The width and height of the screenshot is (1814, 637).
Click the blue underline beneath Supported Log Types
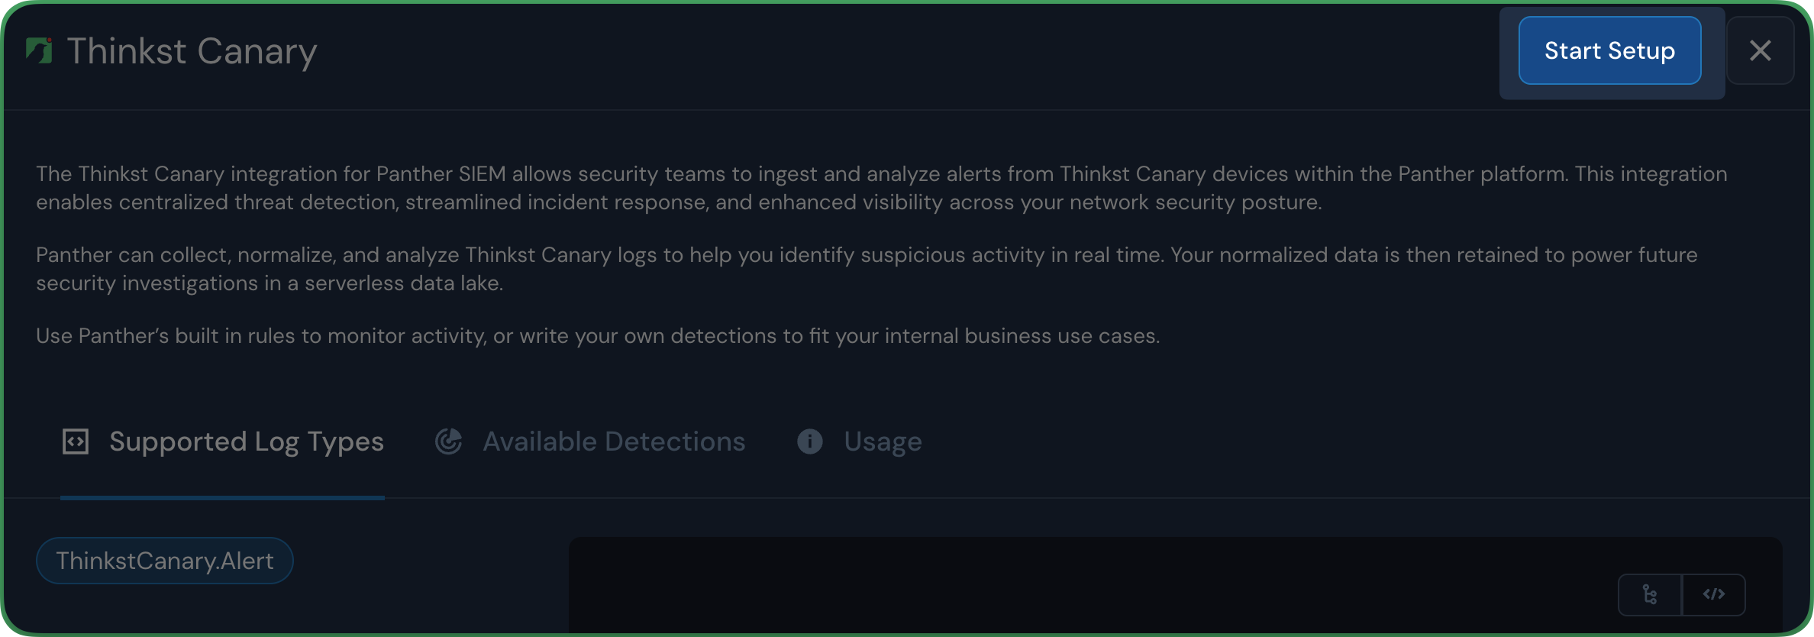[222, 498]
